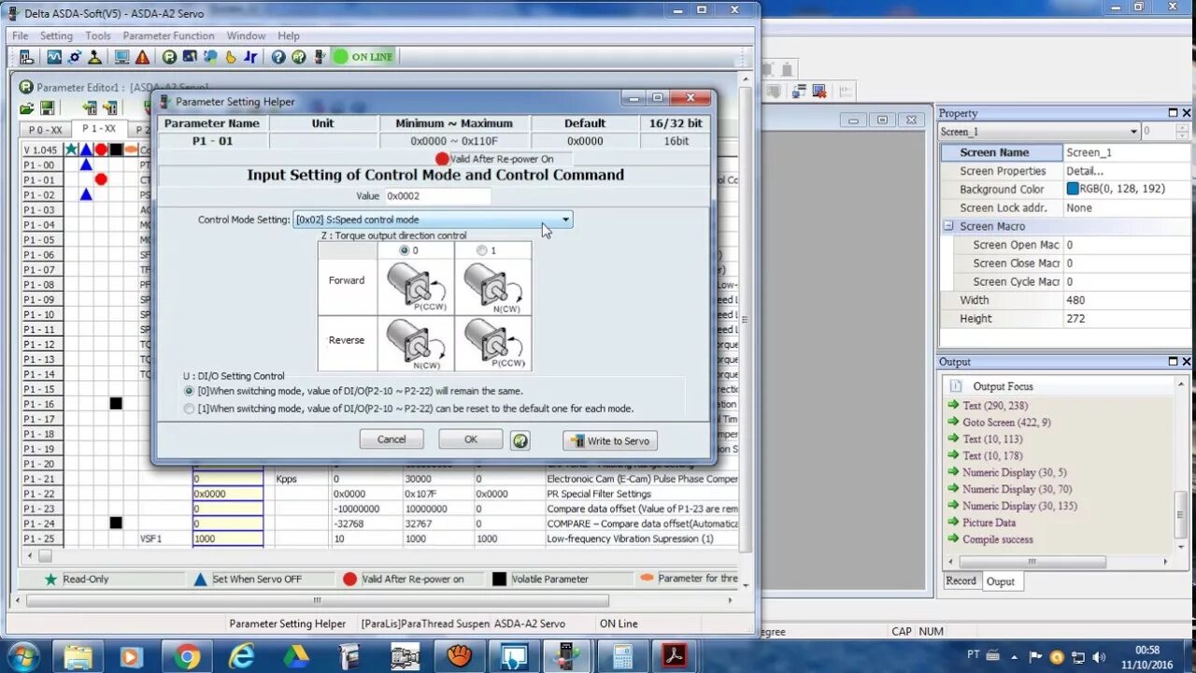1196x673 pixels.
Task: Switch to the Output tab
Action: click(1001, 581)
